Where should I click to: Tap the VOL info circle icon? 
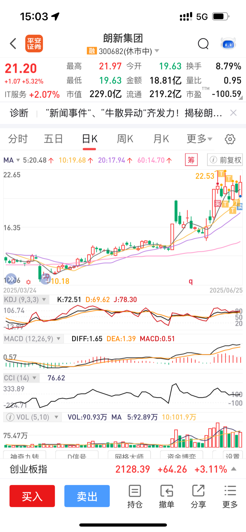pyautogui.click(x=10, y=417)
